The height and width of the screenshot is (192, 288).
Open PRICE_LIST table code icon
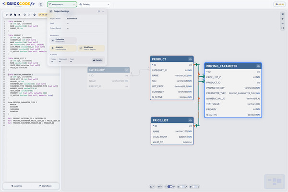click(x=190, y=120)
